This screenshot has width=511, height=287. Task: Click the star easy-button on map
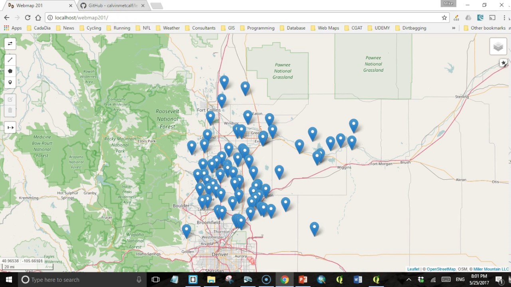(x=503, y=63)
